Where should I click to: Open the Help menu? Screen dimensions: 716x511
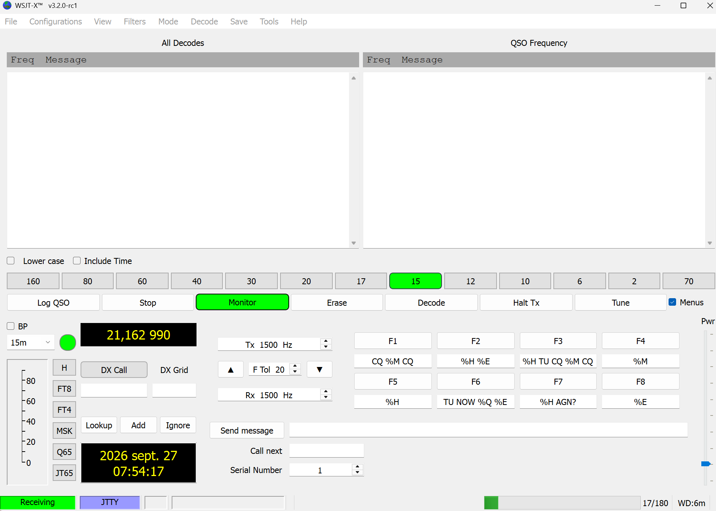click(x=299, y=21)
